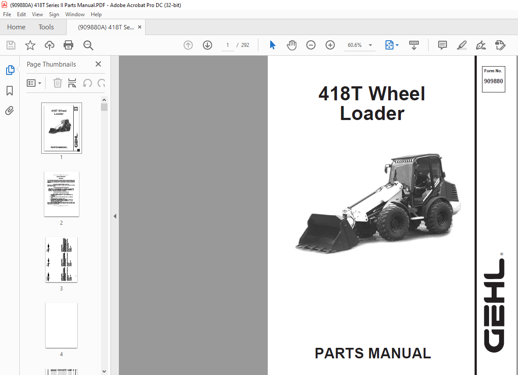Close the Page Thumbnails panel

(98, 64)
